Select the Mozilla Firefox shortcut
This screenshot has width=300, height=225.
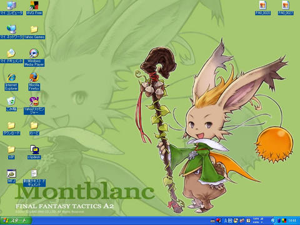click(34, 82)
